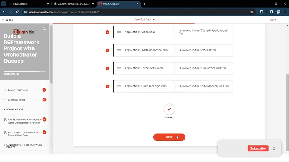This screenshot has height=162, width=289.
Task: Click drag handle of Application1_OpenAndLogin.xaml
Action: pyautogui.click(x=119, y=86)
